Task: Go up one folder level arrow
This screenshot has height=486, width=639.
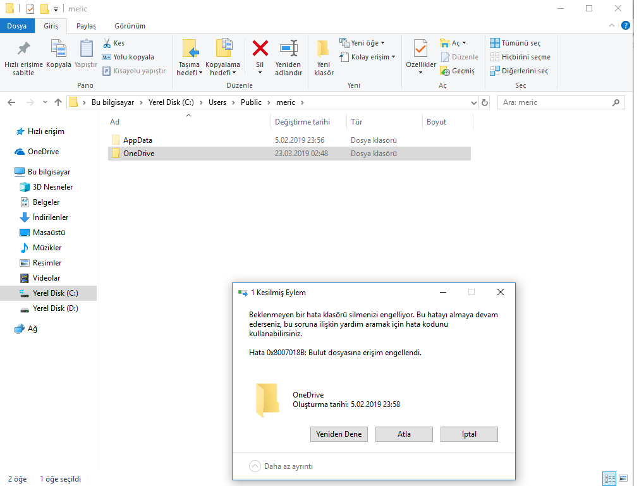Action: (58, 102)
